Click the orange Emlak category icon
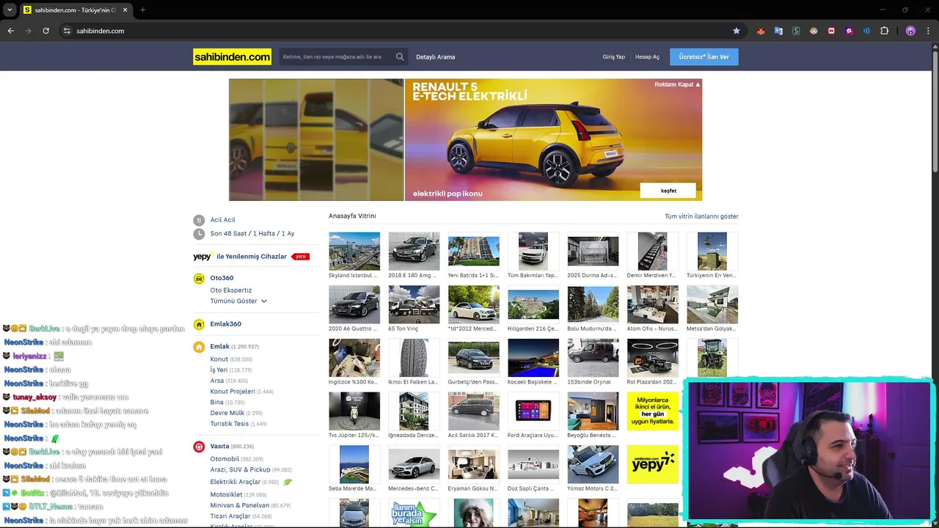The image size is (939, 528). click(199, 347)
